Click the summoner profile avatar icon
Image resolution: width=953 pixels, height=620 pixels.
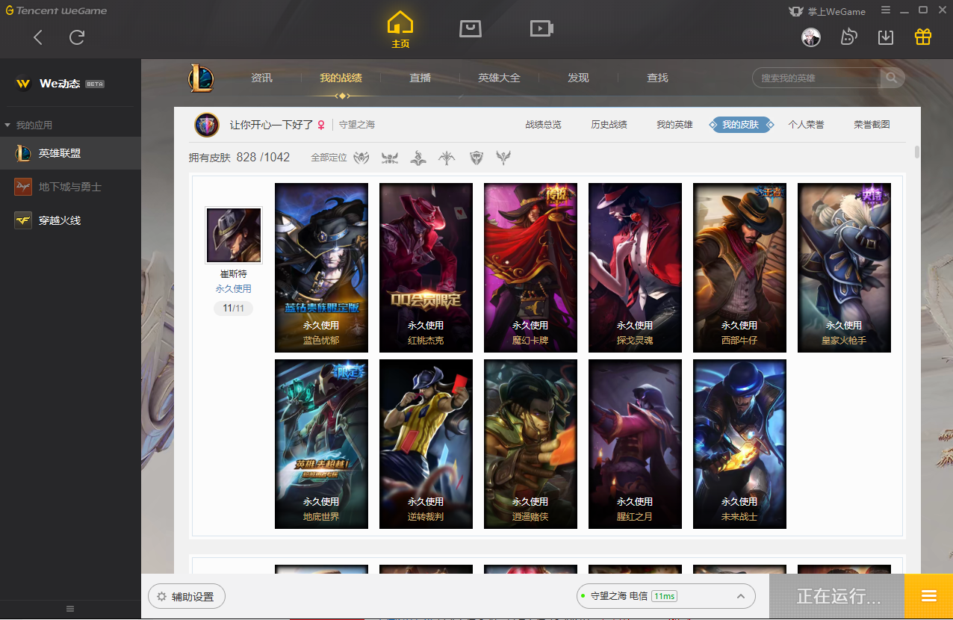207,125
